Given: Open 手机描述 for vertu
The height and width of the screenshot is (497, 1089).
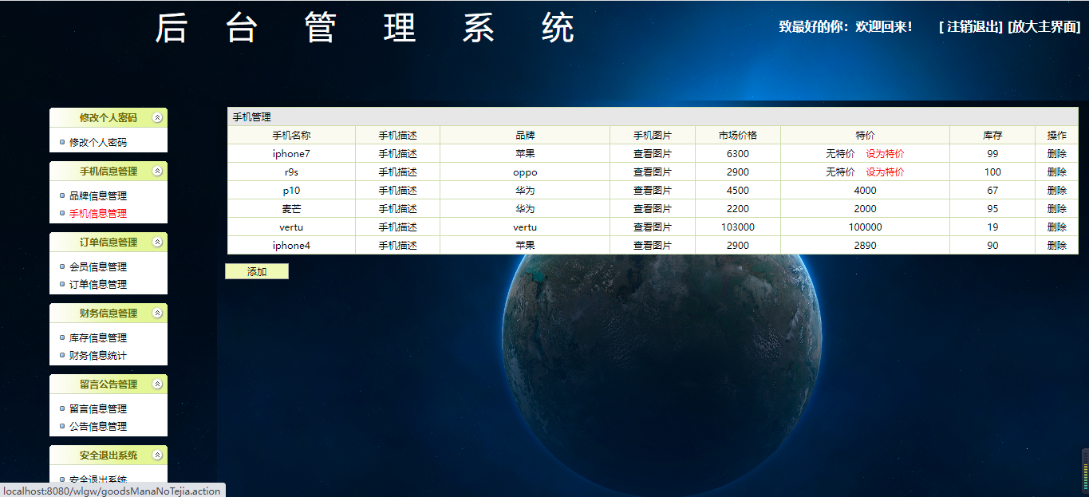Looking at the screenshot, I should pyautogui.click(x=397, y=227).
